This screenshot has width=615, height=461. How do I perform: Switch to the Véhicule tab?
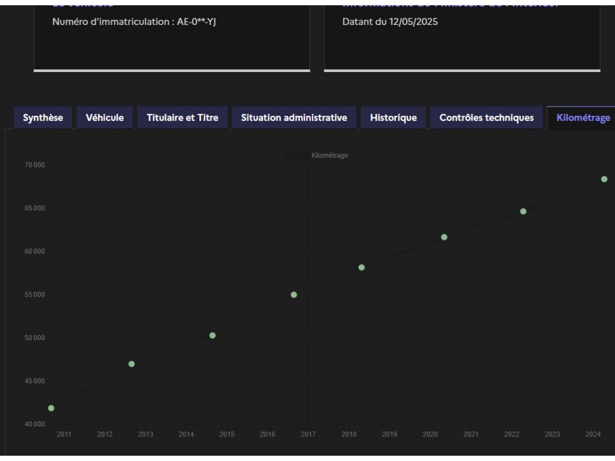tap(105, 118)
